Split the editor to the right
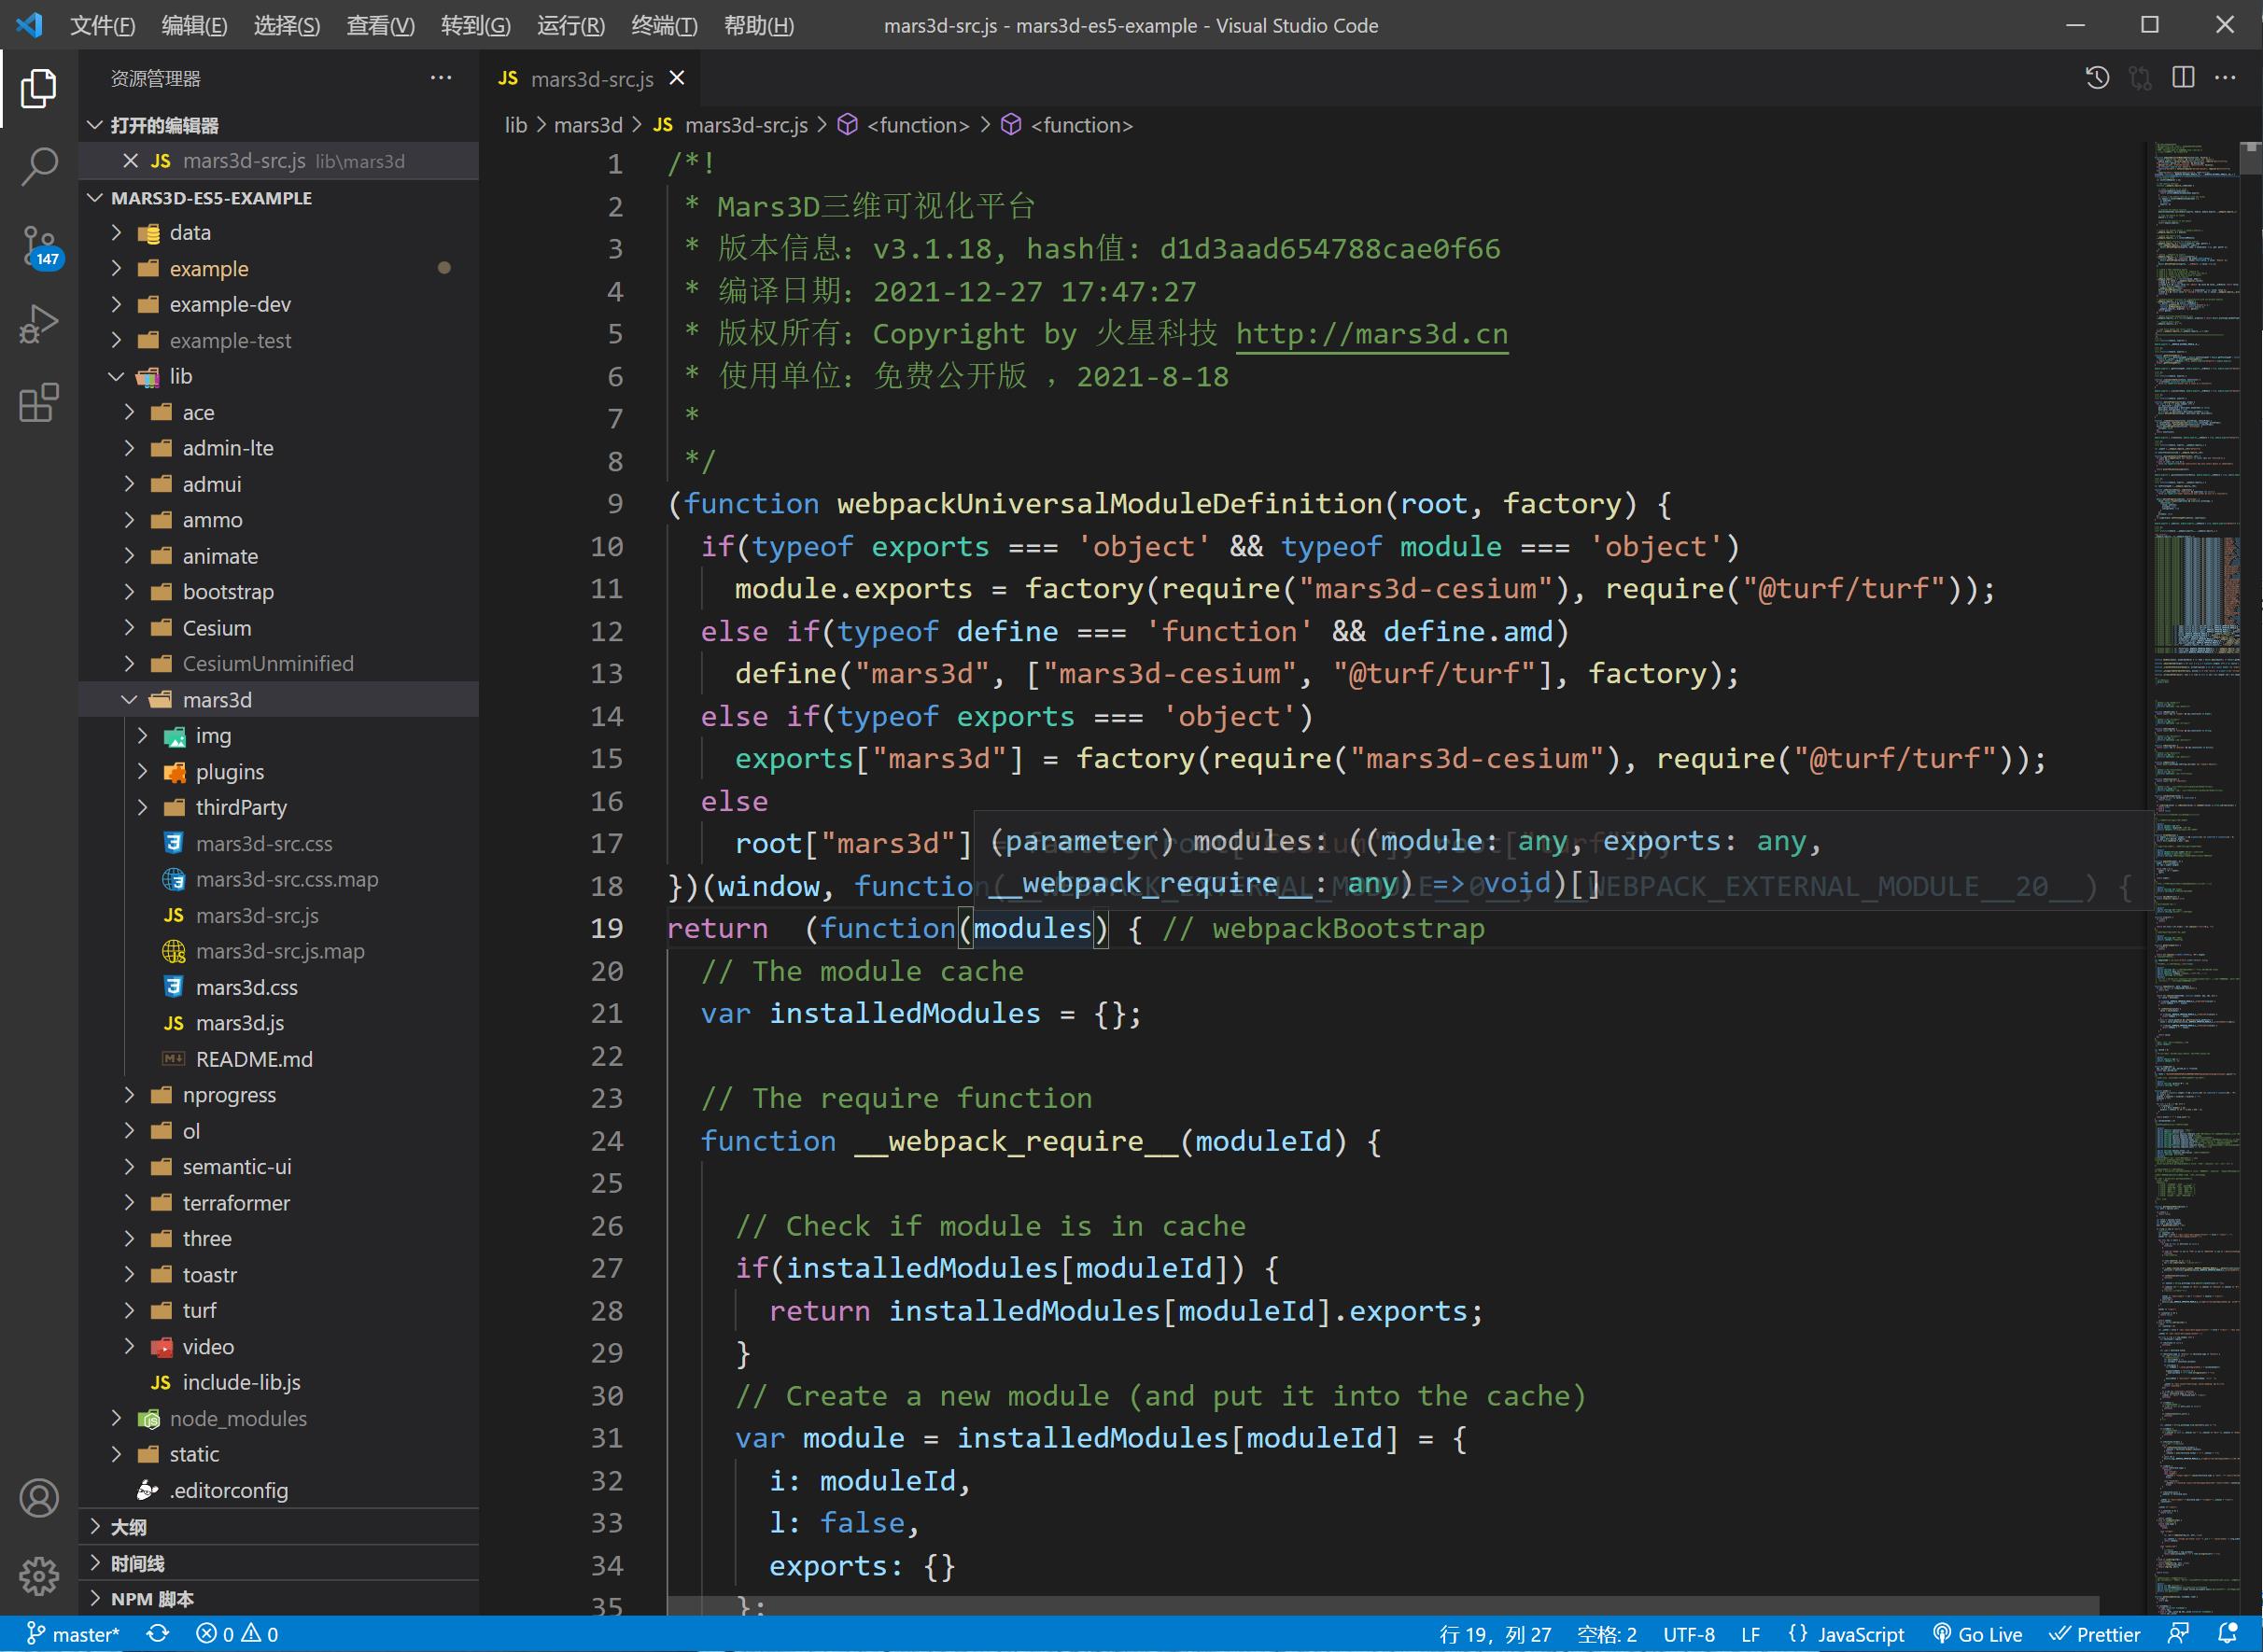 click(x=2183, y=78)
